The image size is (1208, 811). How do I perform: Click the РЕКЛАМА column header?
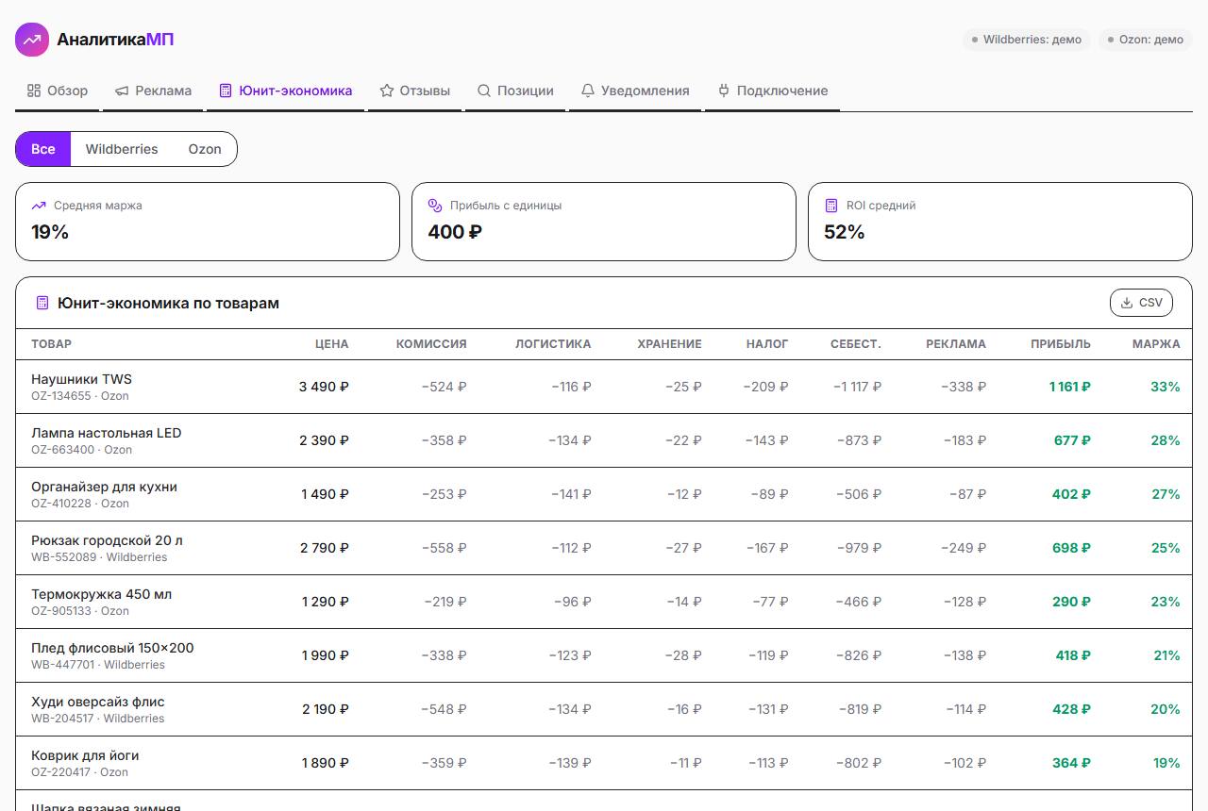pyautogui.click(x=956, y=344)
